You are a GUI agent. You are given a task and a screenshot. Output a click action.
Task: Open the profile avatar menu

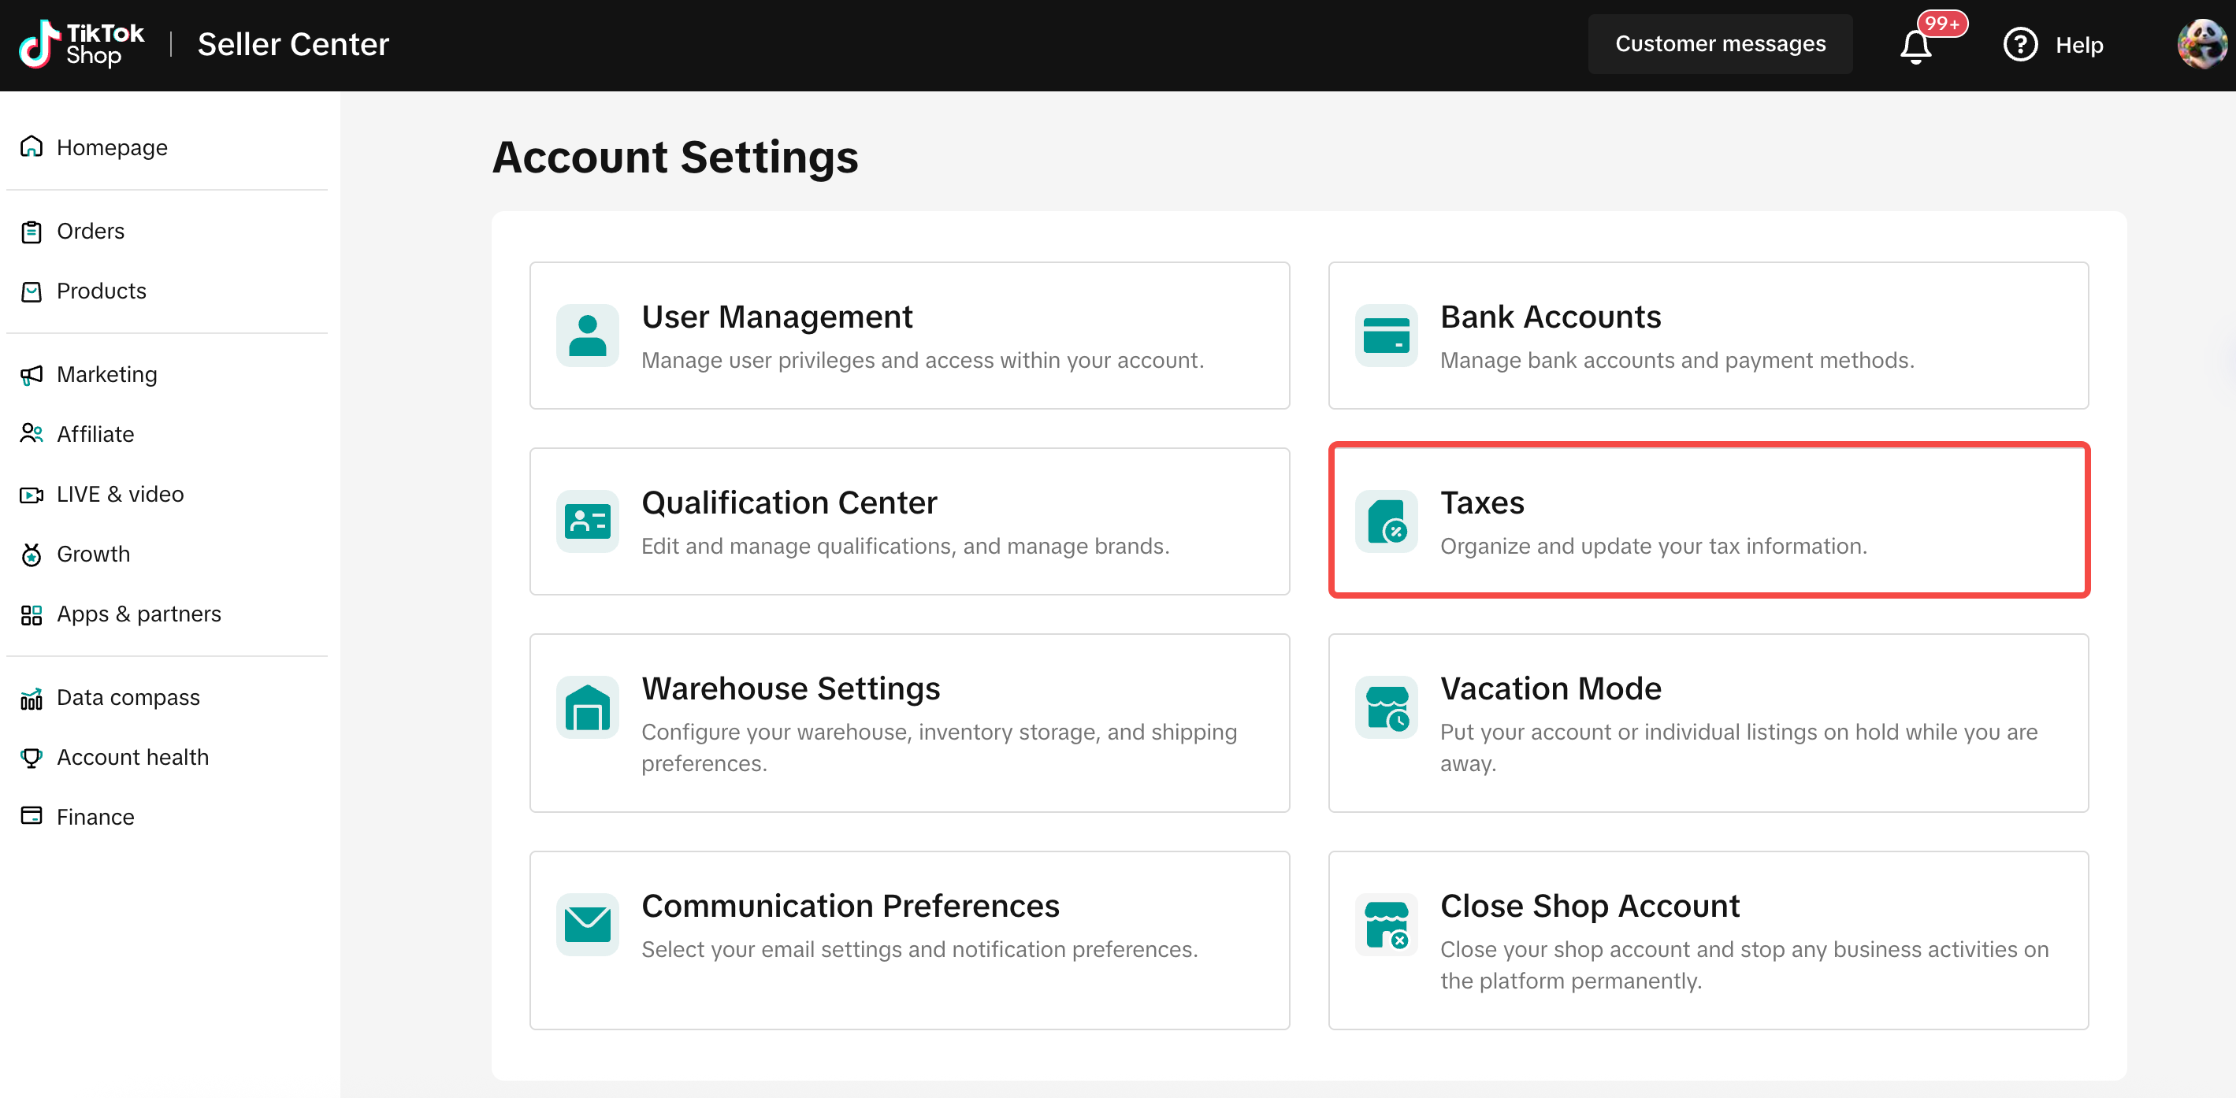point(2202,44)
